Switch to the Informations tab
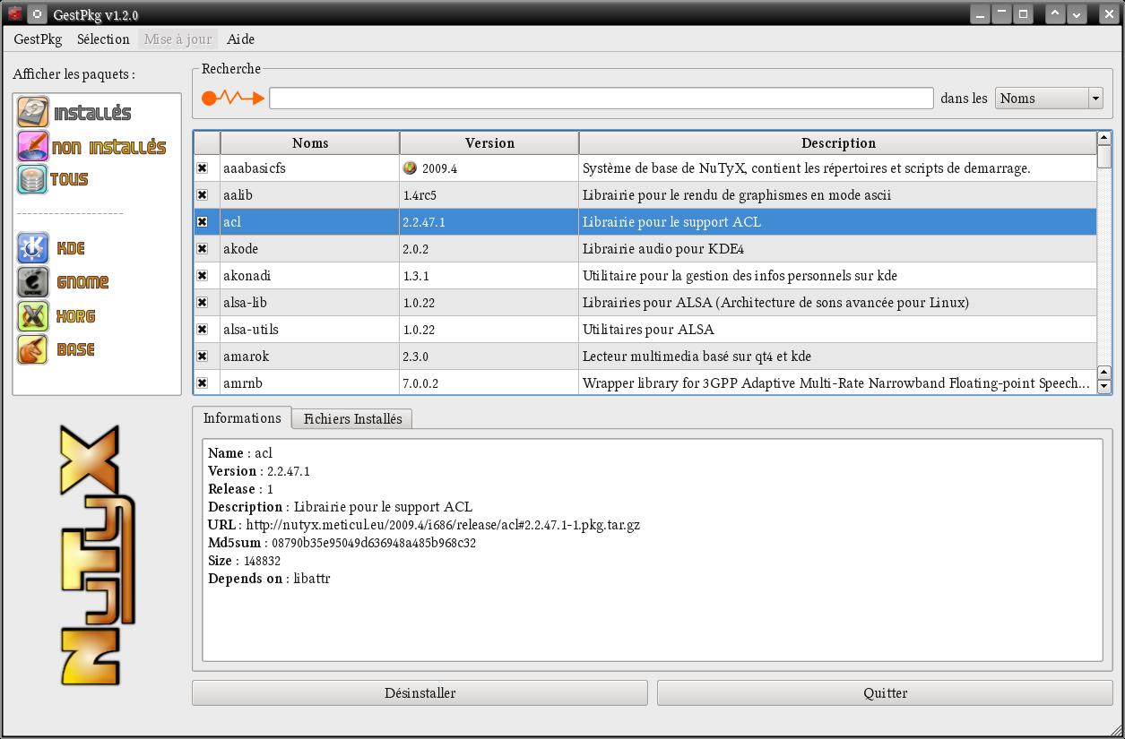Viewport: 1125px width, 739px height. [x=242, y=417]
